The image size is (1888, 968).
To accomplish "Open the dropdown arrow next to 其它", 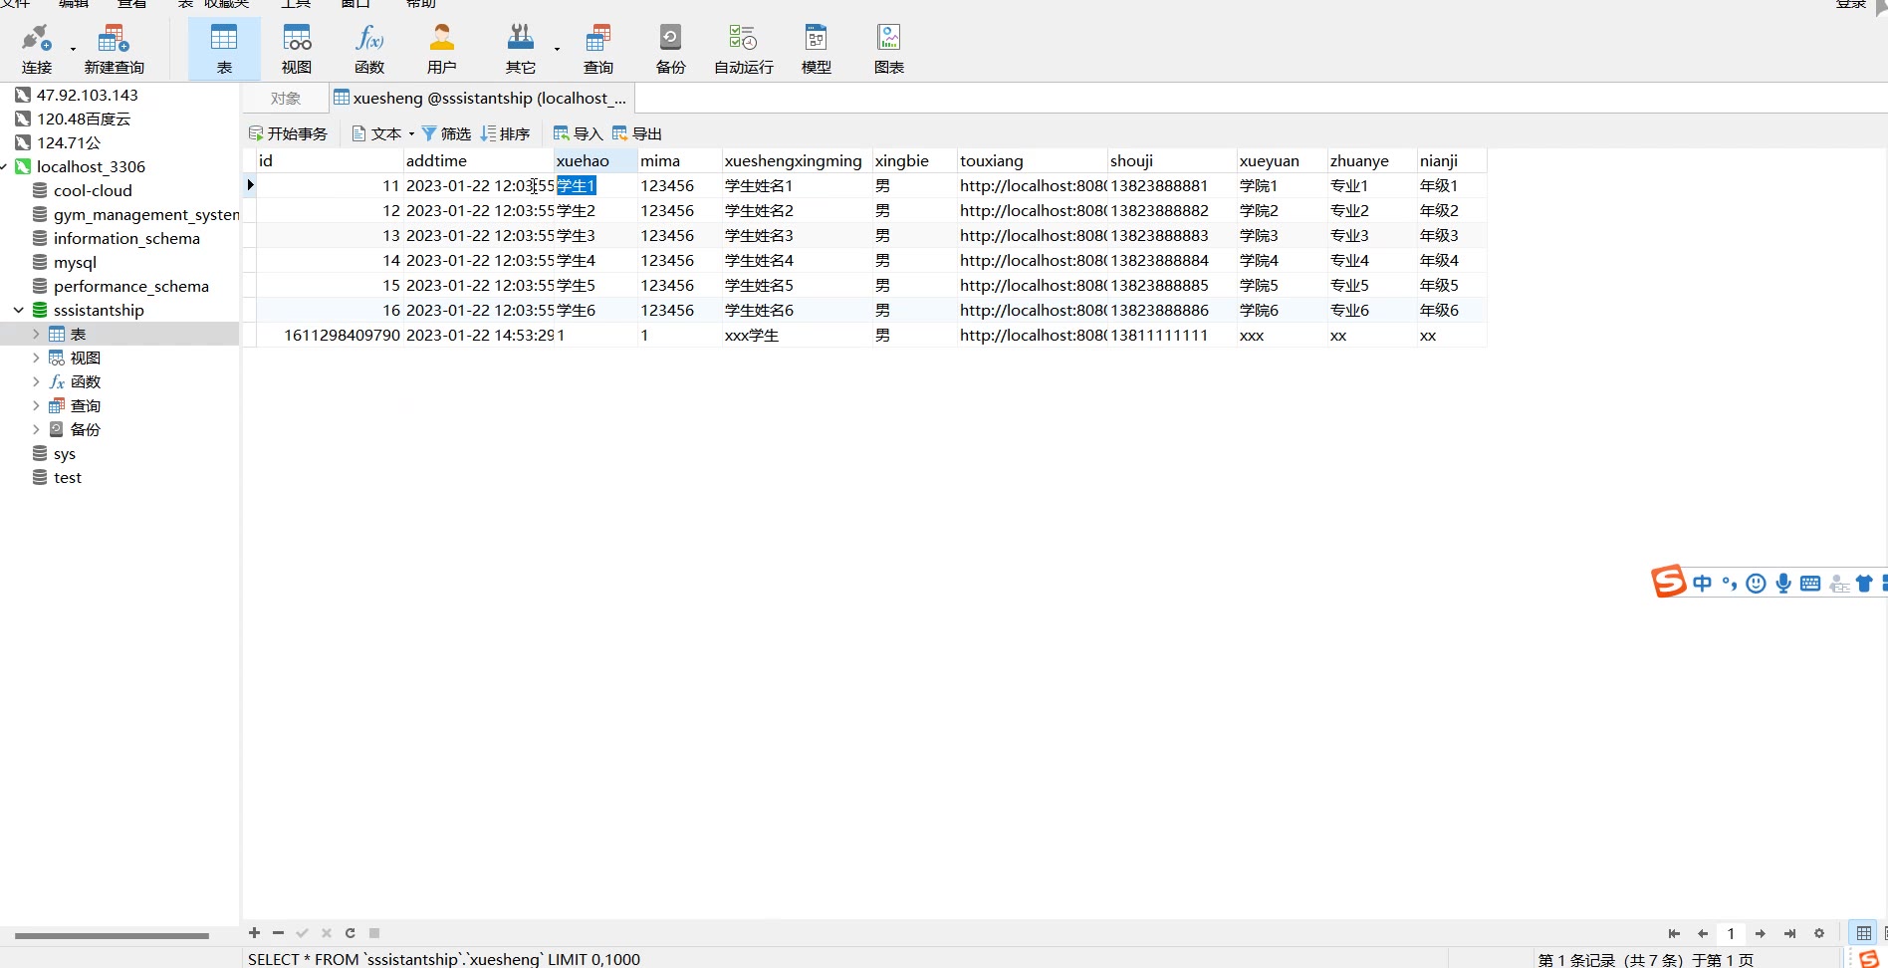I will (x=557, y=48).
